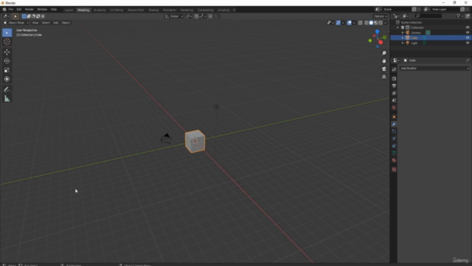Hide the Collection in viewport
The width and height of the screenshot is (472, 266).
point(468,27)
